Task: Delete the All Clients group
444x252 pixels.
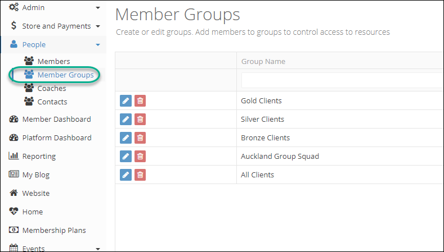Action: [x=140, y=175]
